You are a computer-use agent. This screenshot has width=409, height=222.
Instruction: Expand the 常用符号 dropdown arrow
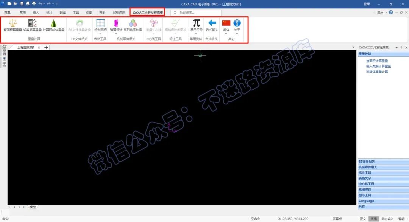pyautogui.click(x=196, y=34)
